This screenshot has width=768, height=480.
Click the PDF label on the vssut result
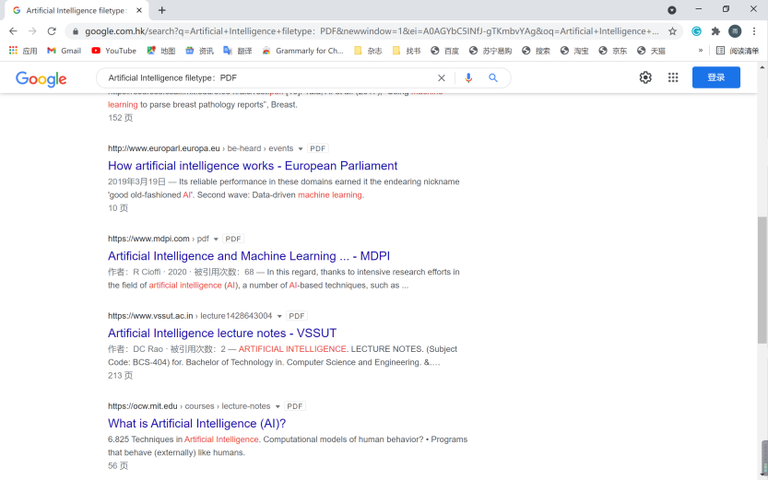[x=296, y=316]
